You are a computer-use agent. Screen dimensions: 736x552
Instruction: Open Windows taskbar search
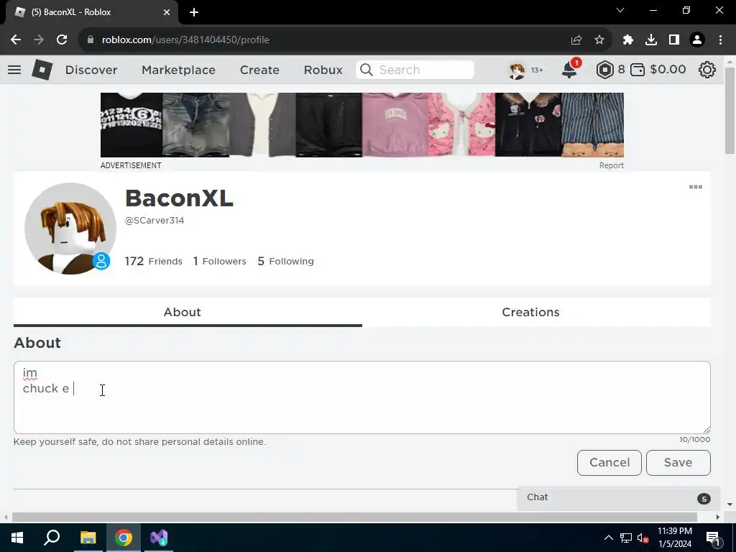click(x=52, y=538)
